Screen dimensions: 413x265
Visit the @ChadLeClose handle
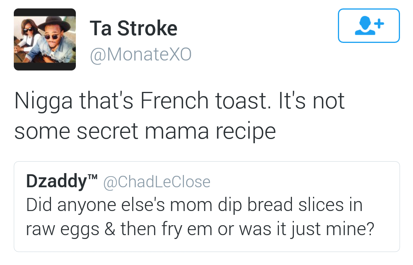coord(157,182)
